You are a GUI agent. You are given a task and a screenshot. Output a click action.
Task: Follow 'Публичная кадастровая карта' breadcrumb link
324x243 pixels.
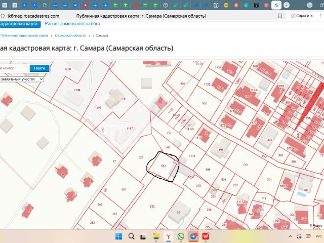click(24, 36)
